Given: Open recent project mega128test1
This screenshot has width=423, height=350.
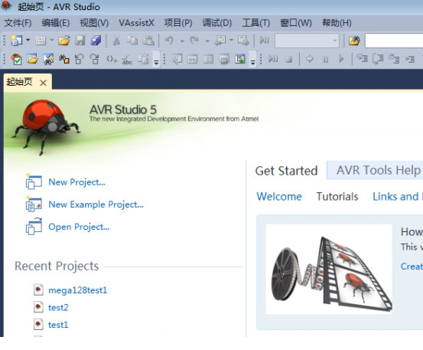Looking at the screenshot, I should tap(78, 290).
